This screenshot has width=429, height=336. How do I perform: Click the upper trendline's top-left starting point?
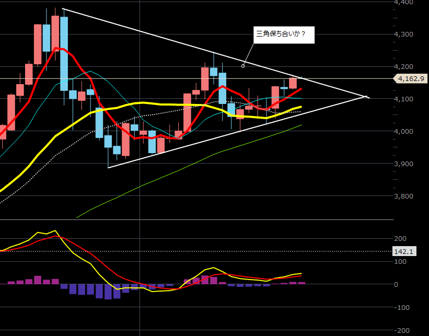click(62, 9)
